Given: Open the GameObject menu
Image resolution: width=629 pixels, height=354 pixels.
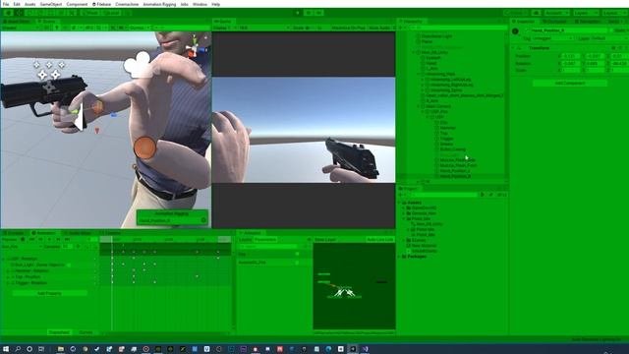Looking at the screenshot, I should point(51,4).
